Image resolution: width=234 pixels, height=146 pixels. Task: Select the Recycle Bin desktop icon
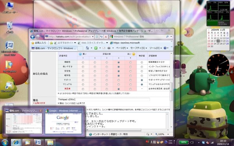coord(9,27)
